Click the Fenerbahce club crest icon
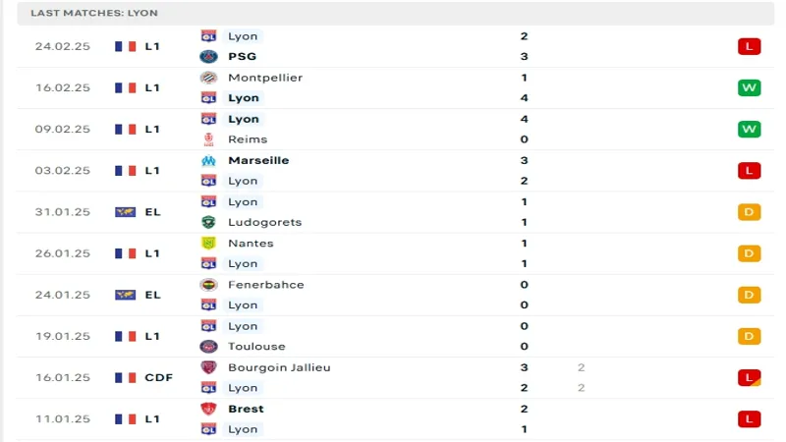Screen dimensions: 786x442 208,285
